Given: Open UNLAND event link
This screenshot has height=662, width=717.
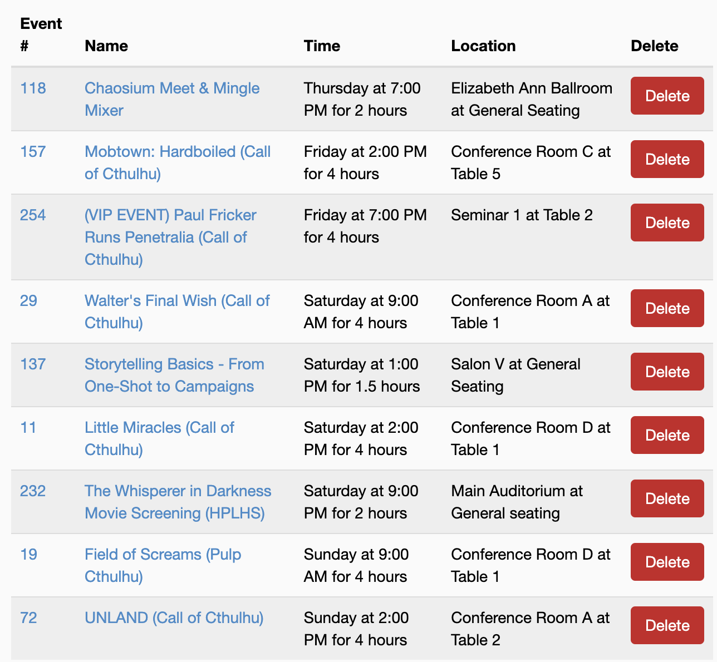Looking at the screenshot, I should [174, 618].
